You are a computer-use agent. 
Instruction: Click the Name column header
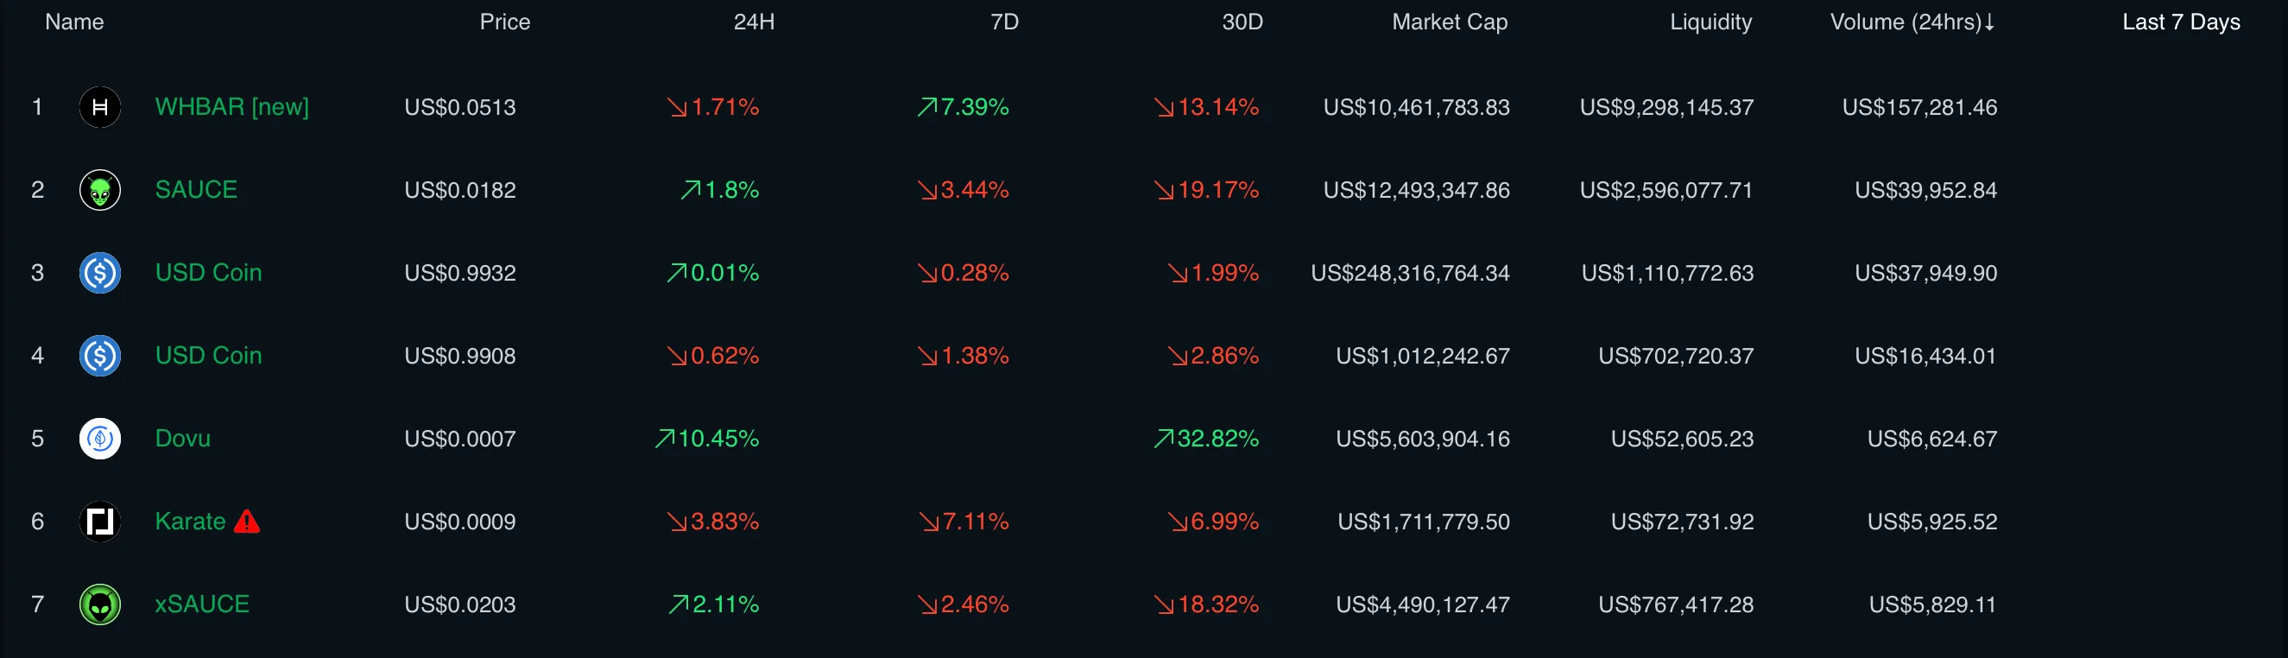74,22
